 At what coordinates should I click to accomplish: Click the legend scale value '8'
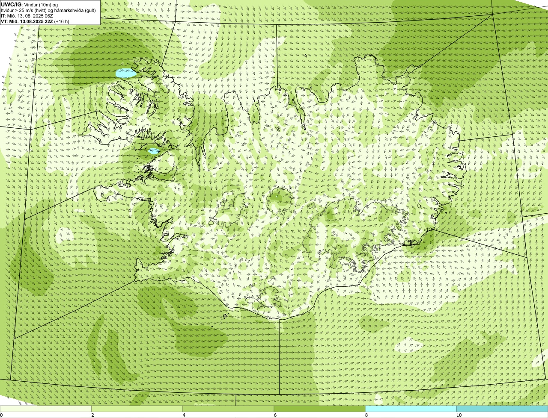click(366, 415)
